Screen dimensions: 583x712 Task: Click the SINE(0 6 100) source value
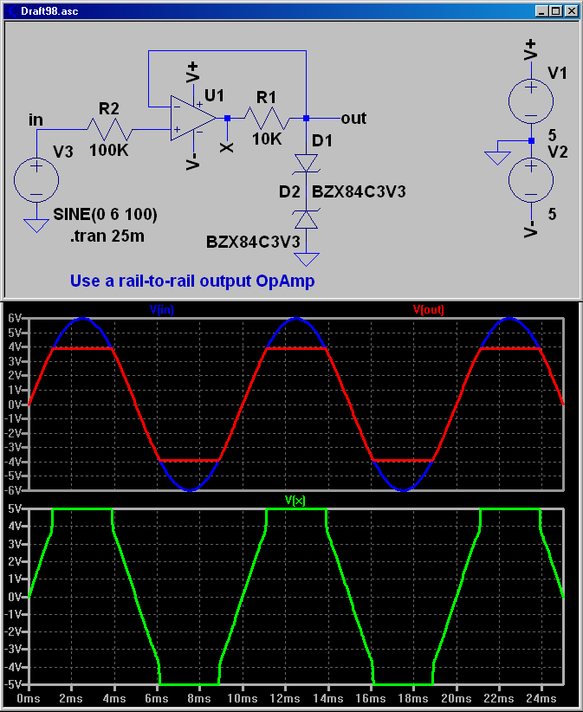point(106,214)
